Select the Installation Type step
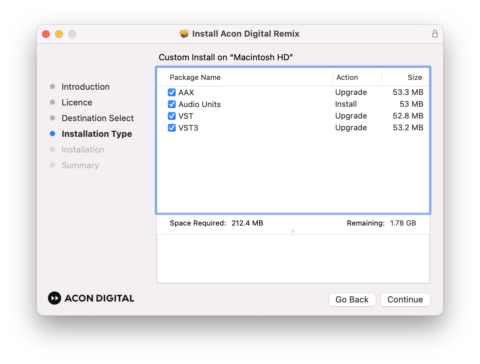 click(97, 134)
